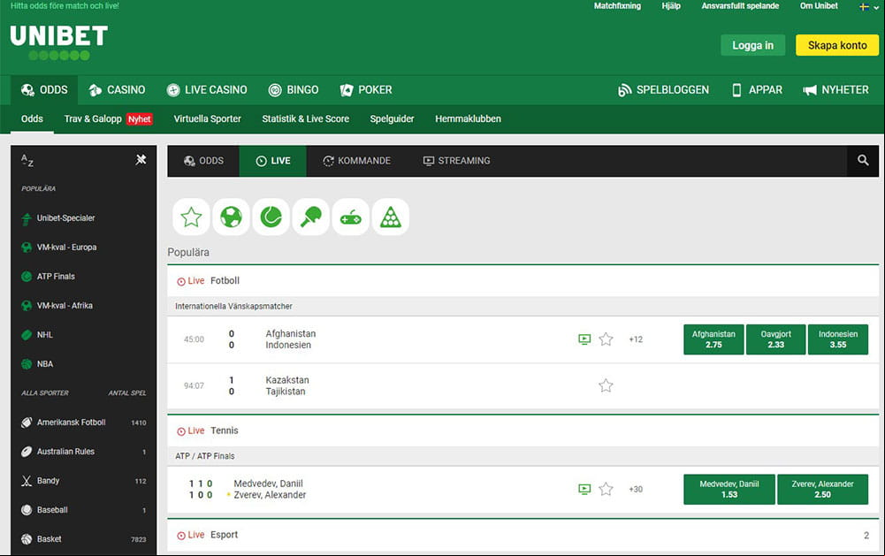Screen dimensions: 885x556
Task: Switch to the KOMMANDE tab
Action: click(356, 161)
